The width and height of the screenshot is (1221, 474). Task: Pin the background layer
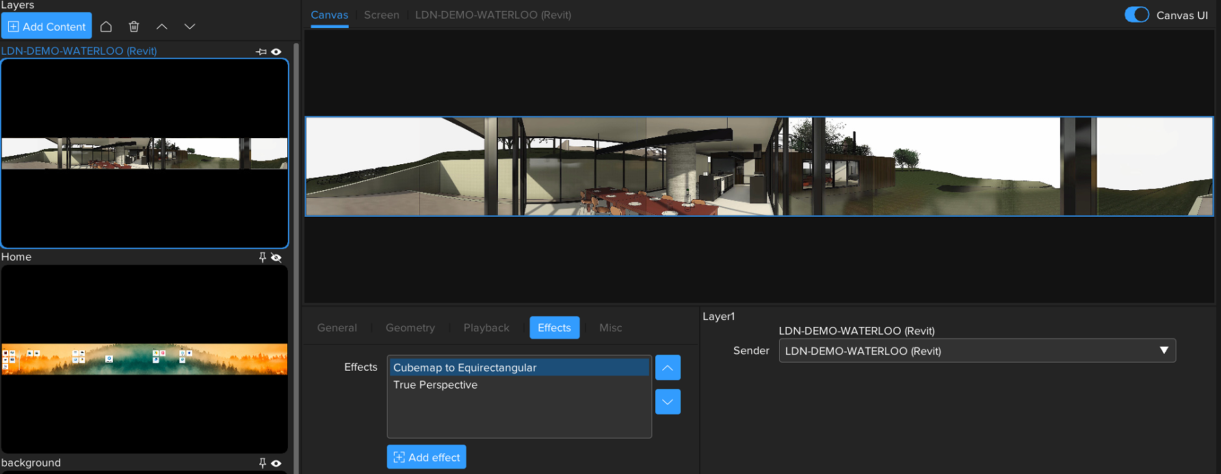coord(262,463)
